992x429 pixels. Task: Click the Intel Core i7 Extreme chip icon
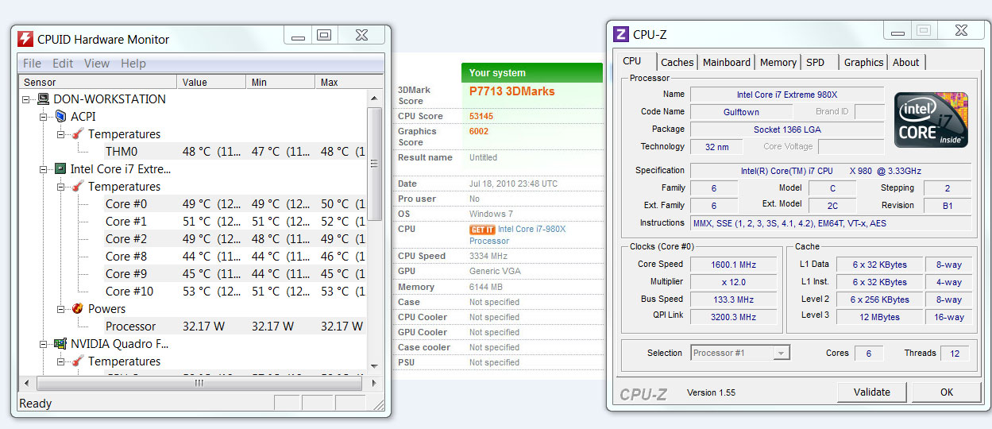(60, 169)
